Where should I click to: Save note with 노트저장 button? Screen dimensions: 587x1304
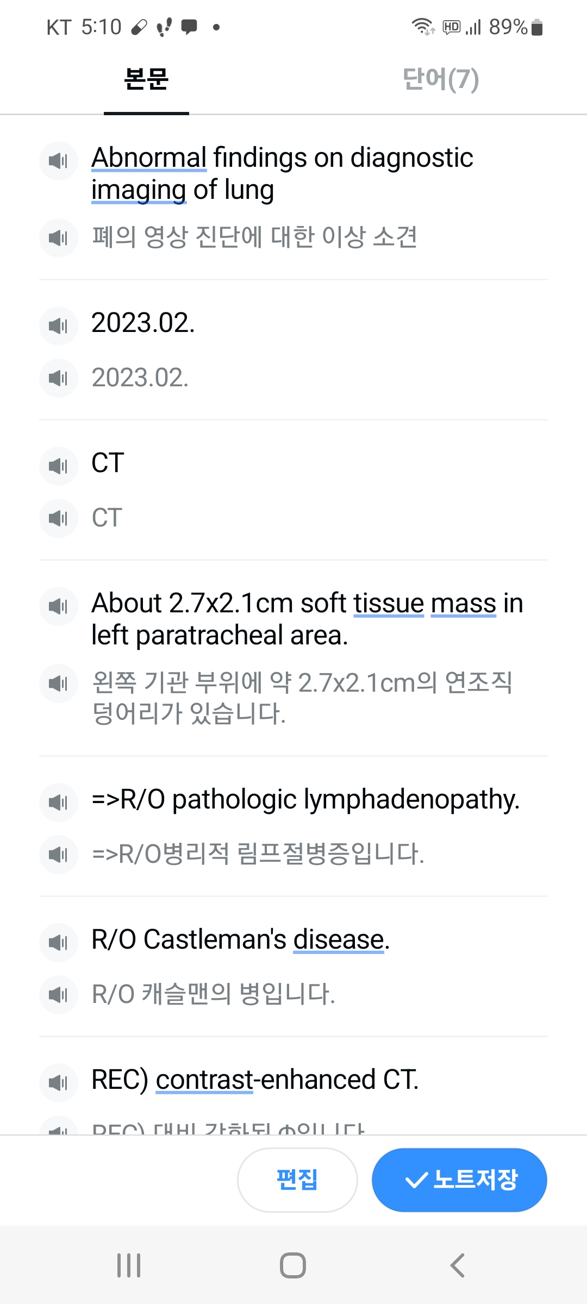tap(459, 1180)
